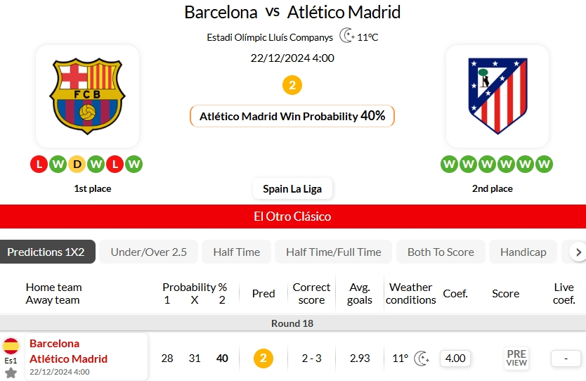Click the night weather icon beside 11°C header
The width and height of the screenshot is (586, 381).
coord(346,36)
